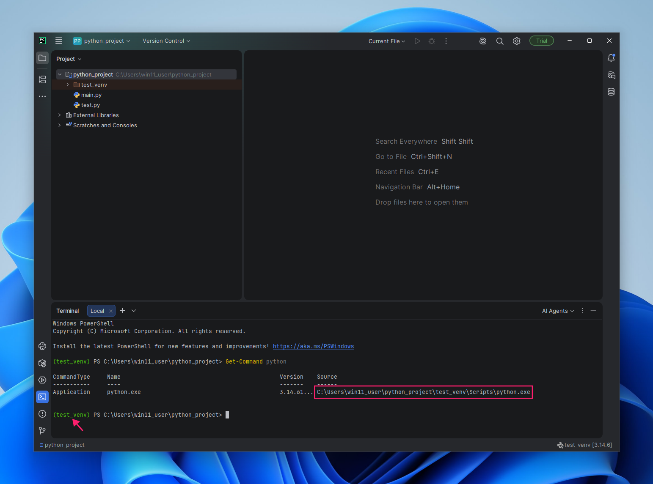Click the 'Go to File' hint text
653x484 pixels.
[x=391, y=156]
